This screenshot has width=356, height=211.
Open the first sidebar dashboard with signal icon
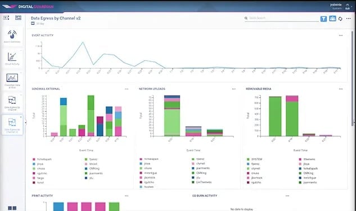point(12,37)
